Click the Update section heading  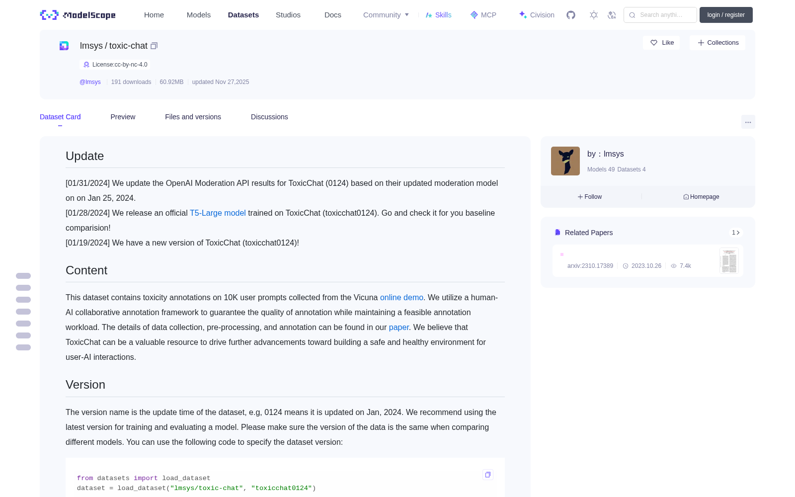point(85,156)
